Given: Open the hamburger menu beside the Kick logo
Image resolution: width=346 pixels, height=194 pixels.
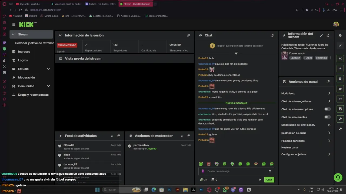Looking at the screenshot, I should [x=14, y=25].
